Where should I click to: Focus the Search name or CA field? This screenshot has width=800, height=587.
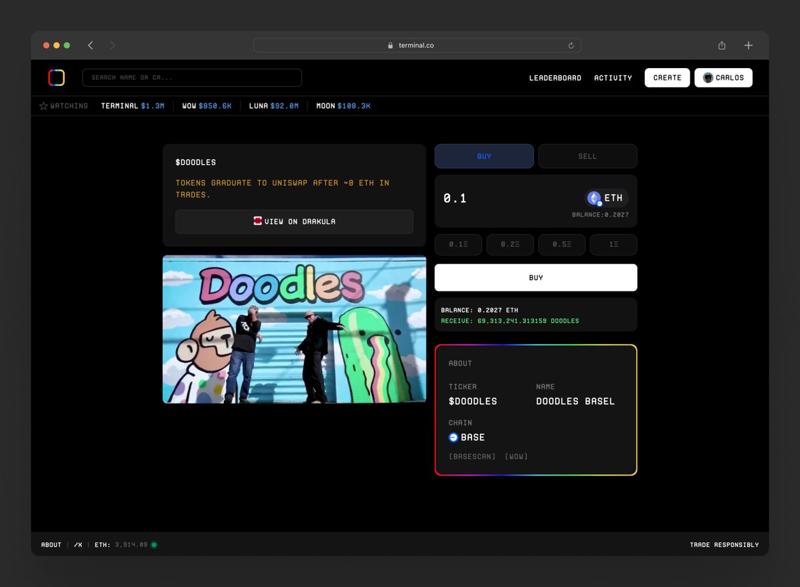[192, 78]
